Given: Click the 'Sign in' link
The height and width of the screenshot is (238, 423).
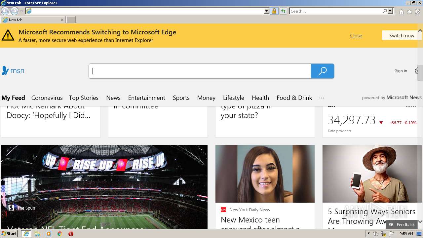Looking at the screenshot, I should coord(401,71).
